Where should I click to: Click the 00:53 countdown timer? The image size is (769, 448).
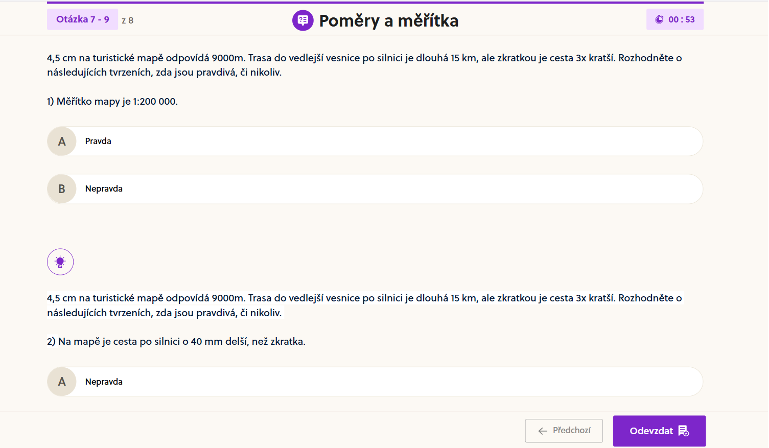675,19
